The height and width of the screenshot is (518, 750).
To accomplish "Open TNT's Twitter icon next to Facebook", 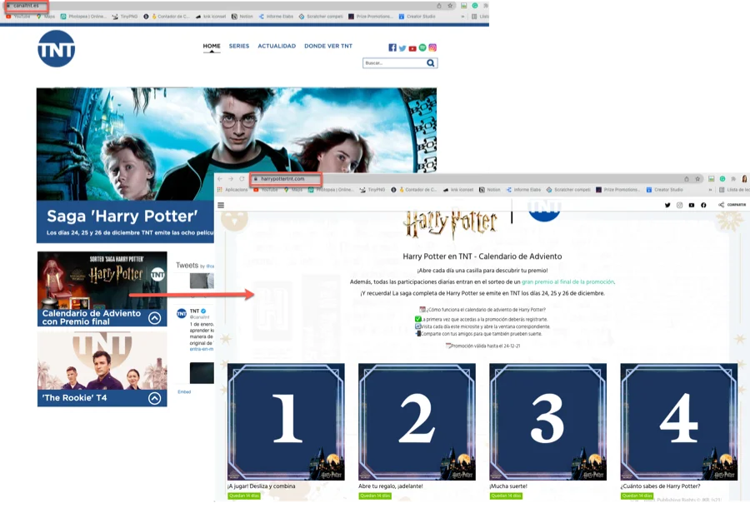I will [x=402, y=47].
